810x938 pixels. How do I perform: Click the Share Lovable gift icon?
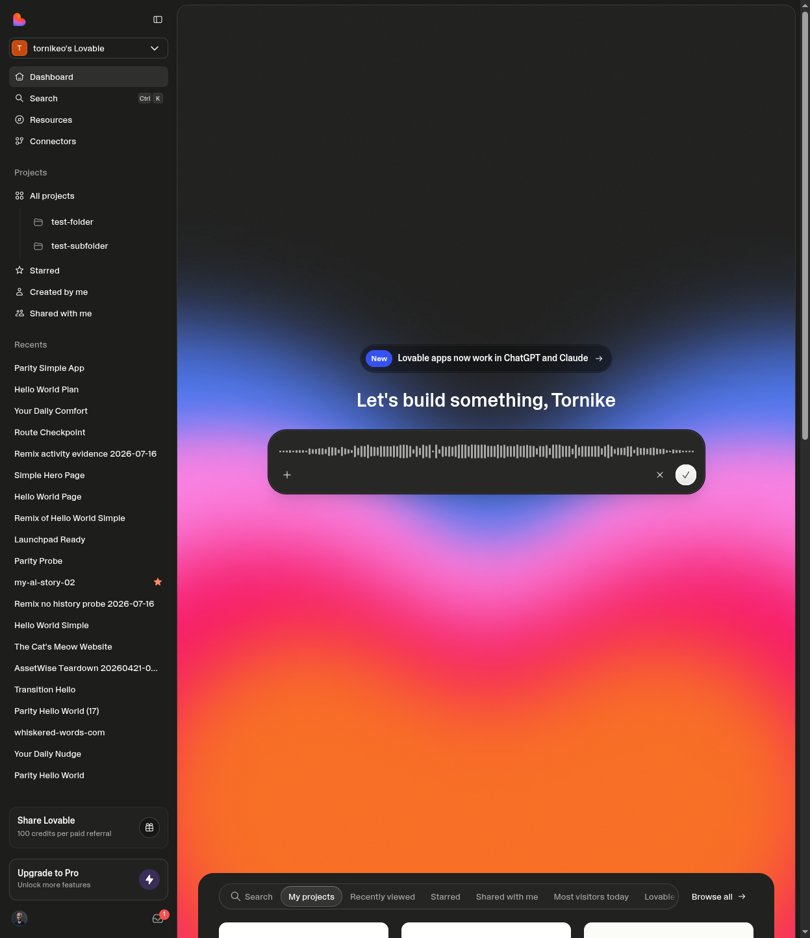pyautogui.click(x=149, y=828)
